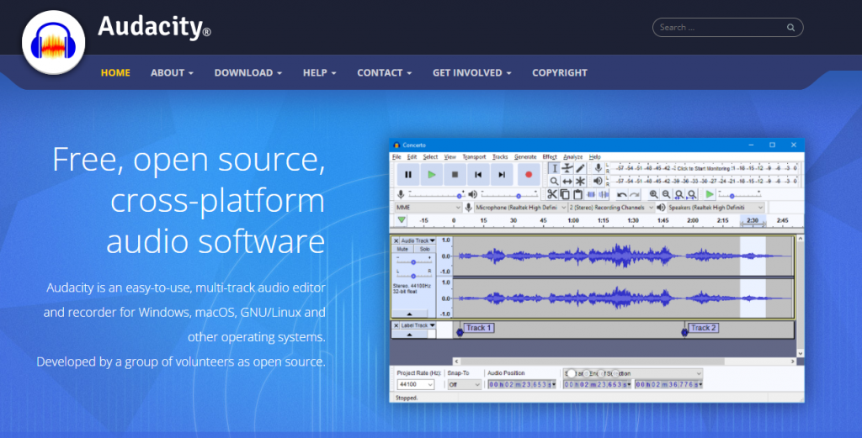Open the Project Rate 44100 dropdown

pos(416,385)
